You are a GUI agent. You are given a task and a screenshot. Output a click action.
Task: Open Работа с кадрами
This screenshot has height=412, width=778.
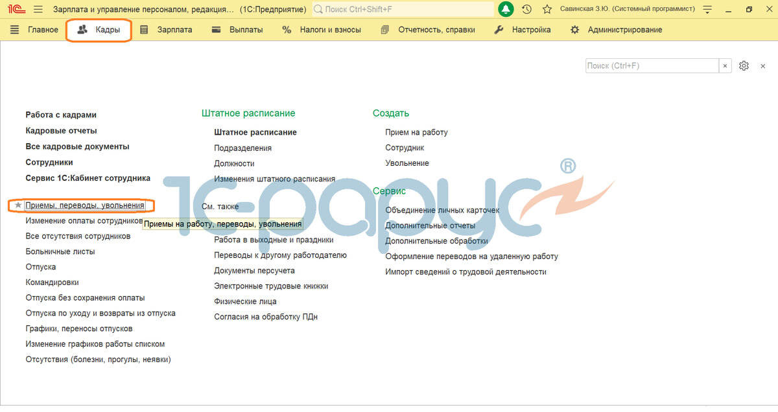(61, 115)
